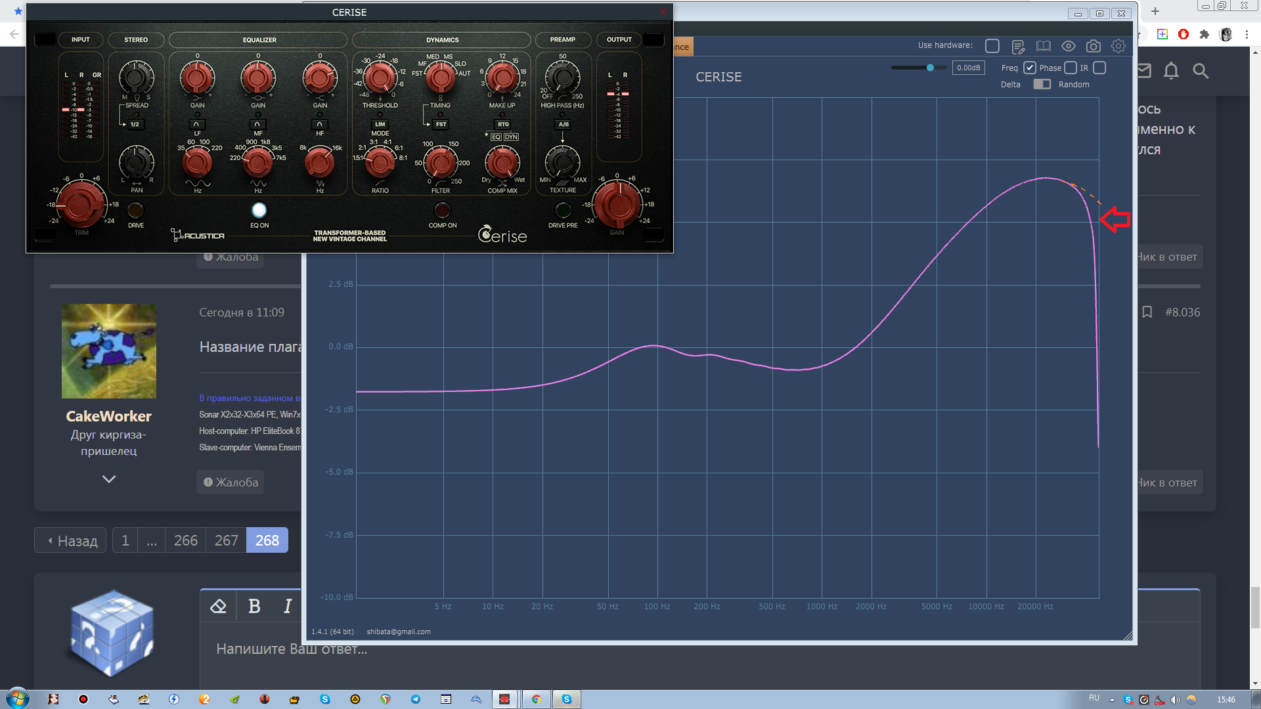Click the eye view icon in analyzer
Viewport: 1261px width, 709px height.
point(1068,46)
